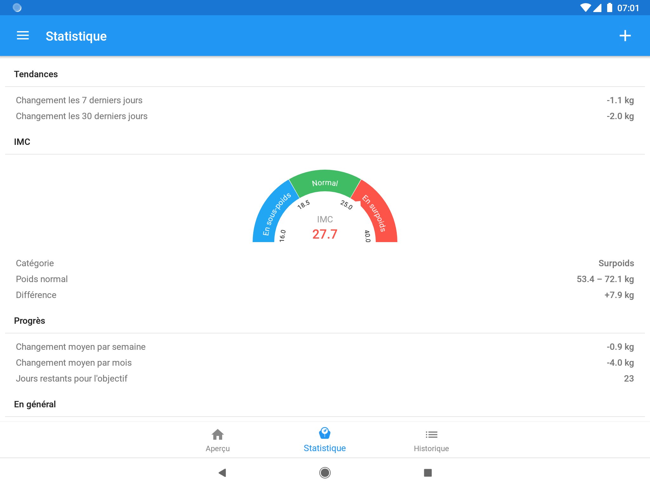
Task: Click the Statistique title in header
Action: (76, 36)
